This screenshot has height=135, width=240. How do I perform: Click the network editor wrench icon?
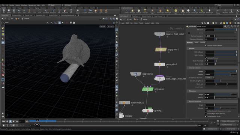202,23
